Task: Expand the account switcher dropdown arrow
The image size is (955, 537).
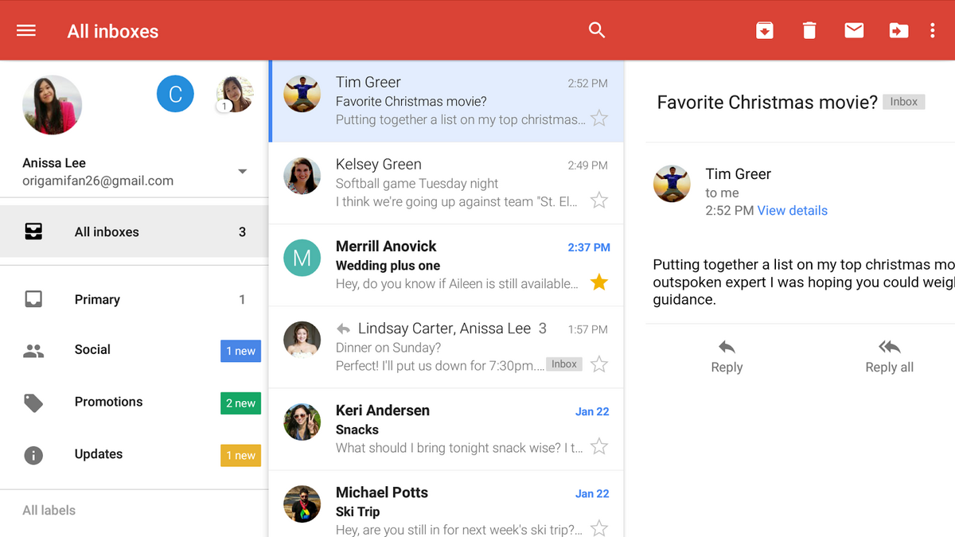Action: [242, 170]
